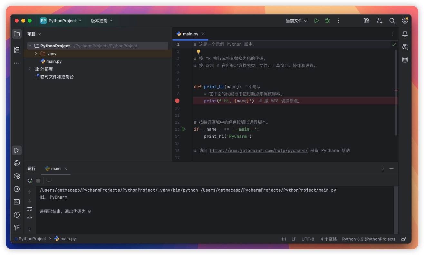This screenshot has height=255, width=424.
Task: Open the 当前文件 run configuration dropdown
Action: tap(296, 21)
